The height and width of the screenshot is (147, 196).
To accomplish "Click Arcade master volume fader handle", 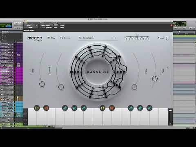I will (x=170, y=111).
